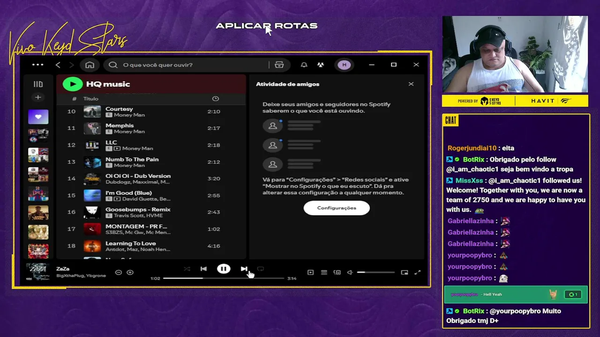600x337 pixels.
Task: Pause the current song
Action: tap(224, 269)
